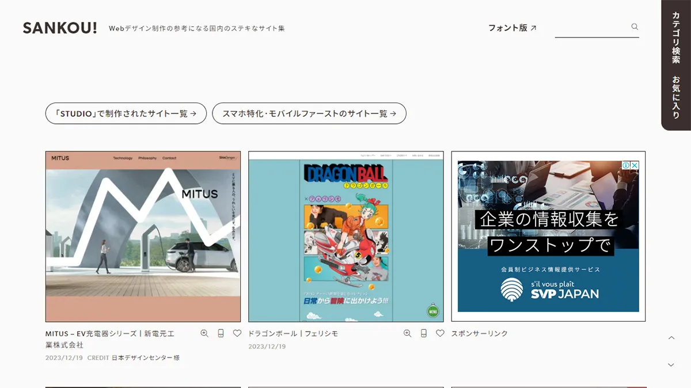
Task: Click the smartphone view icon for the MITUS site
Action: pos(221,333)
